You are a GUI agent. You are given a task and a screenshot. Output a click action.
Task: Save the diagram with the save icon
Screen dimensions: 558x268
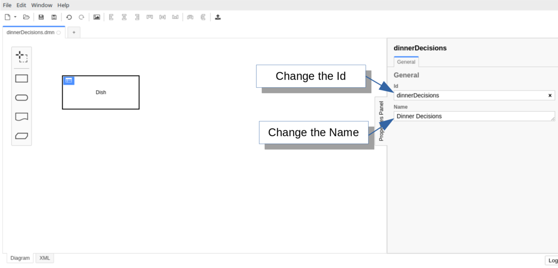[41, 17]
